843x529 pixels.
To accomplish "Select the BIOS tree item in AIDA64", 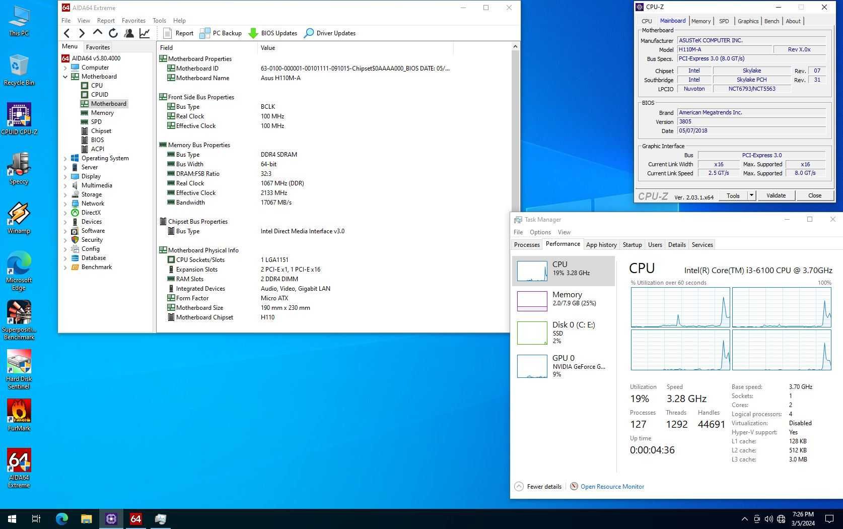I will pyautogui.click(x=98, y=140).
